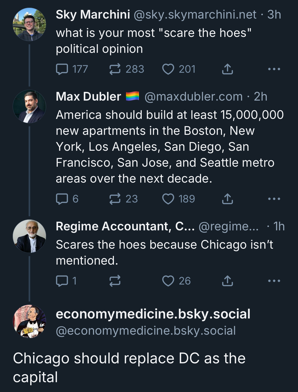298x392 pixels.
Task: Like Max Dubler's apartments post
Action: pos(168,199)
